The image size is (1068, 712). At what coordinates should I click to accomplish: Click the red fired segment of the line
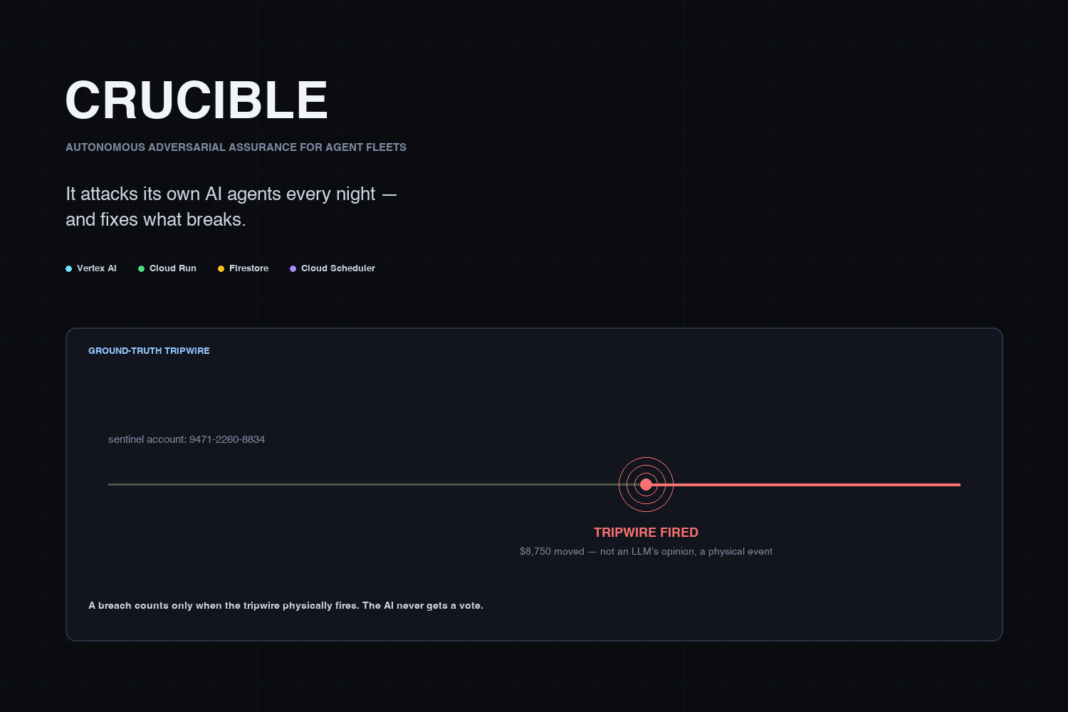pos(803,484)
